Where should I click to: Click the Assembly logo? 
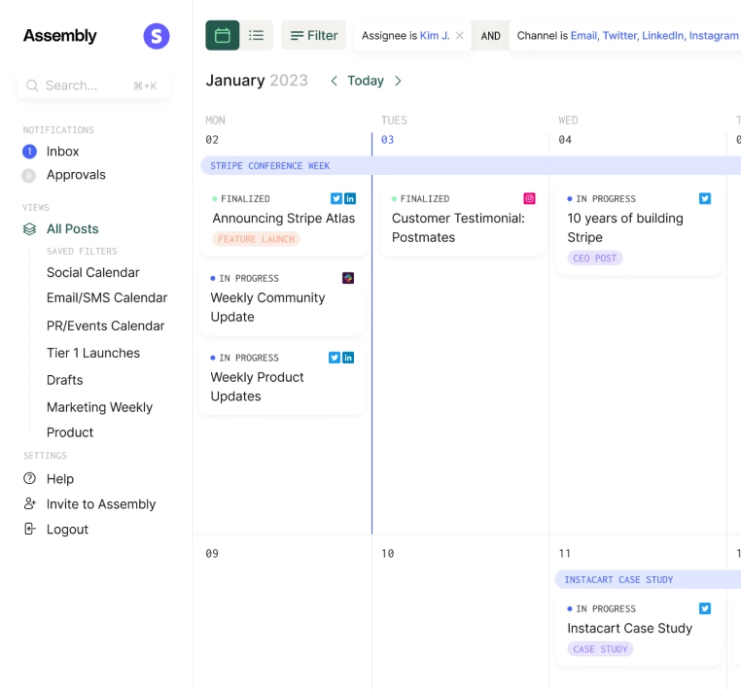(x=60, y=36)
